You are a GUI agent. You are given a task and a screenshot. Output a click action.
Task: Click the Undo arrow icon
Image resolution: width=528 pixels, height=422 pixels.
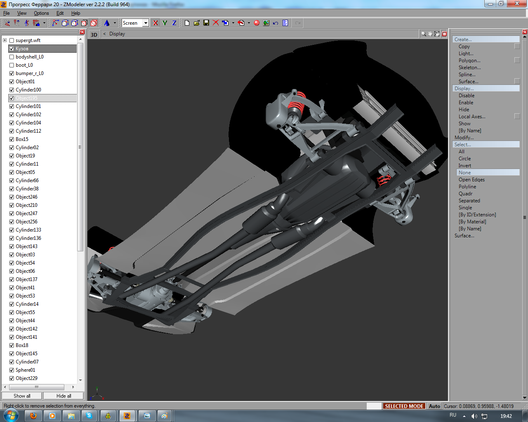[x=276, y=23]
